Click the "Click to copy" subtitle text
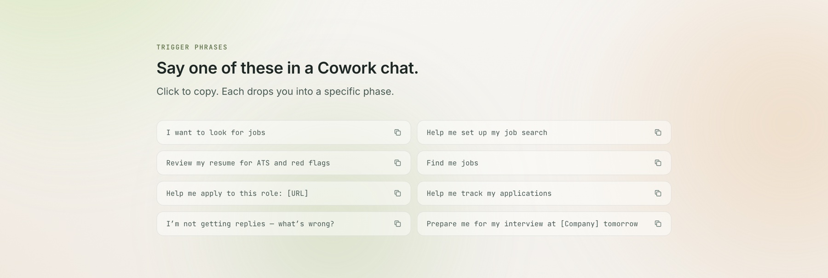 point(275,91)
